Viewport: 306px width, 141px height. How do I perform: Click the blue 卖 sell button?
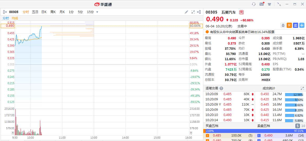tap(296, 25)
